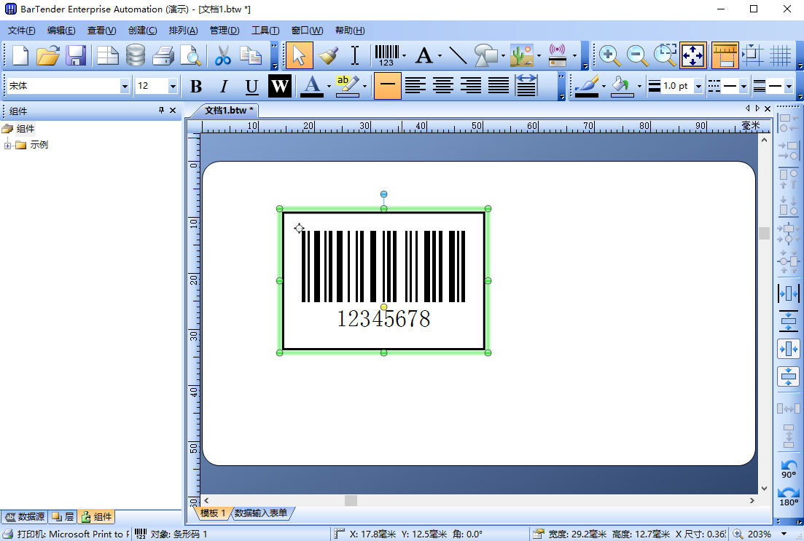Cut the selected barcode with scissors icon
Screen dimensions: 804x541
(222, 55)
